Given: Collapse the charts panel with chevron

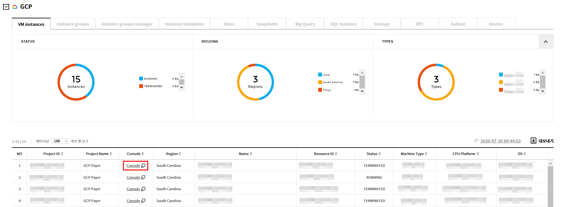Looking at the screenshot, I should tap(545, 42).
